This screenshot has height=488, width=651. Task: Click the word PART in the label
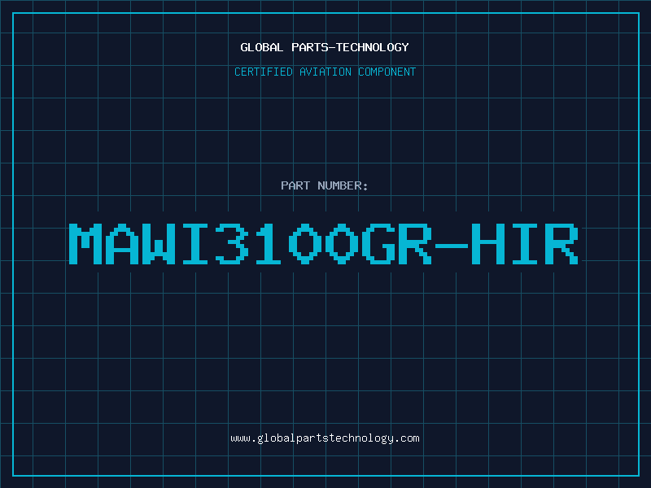tap(295, 185)
